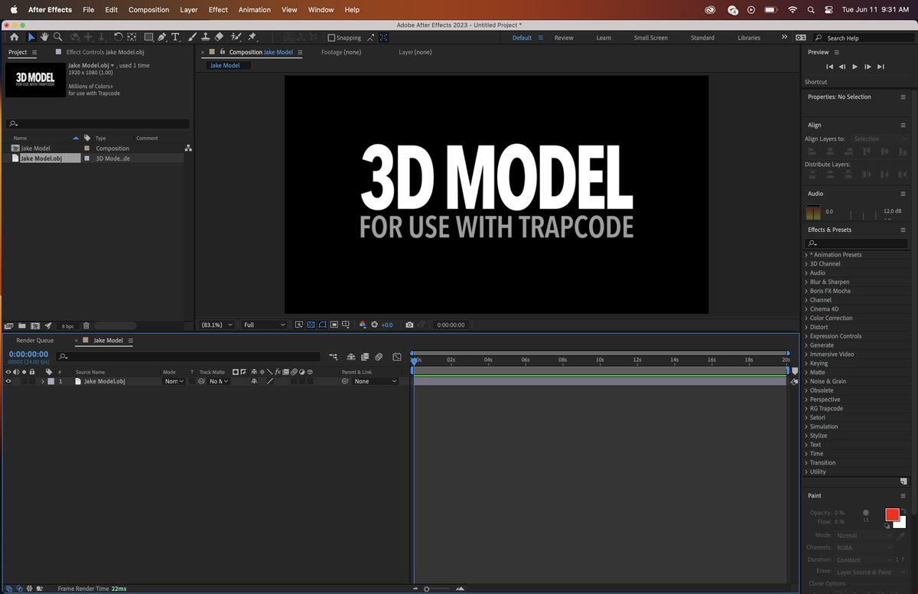Select the Small Screen workspace
Viewport: 918px width, 594px height.
[650, 38]
